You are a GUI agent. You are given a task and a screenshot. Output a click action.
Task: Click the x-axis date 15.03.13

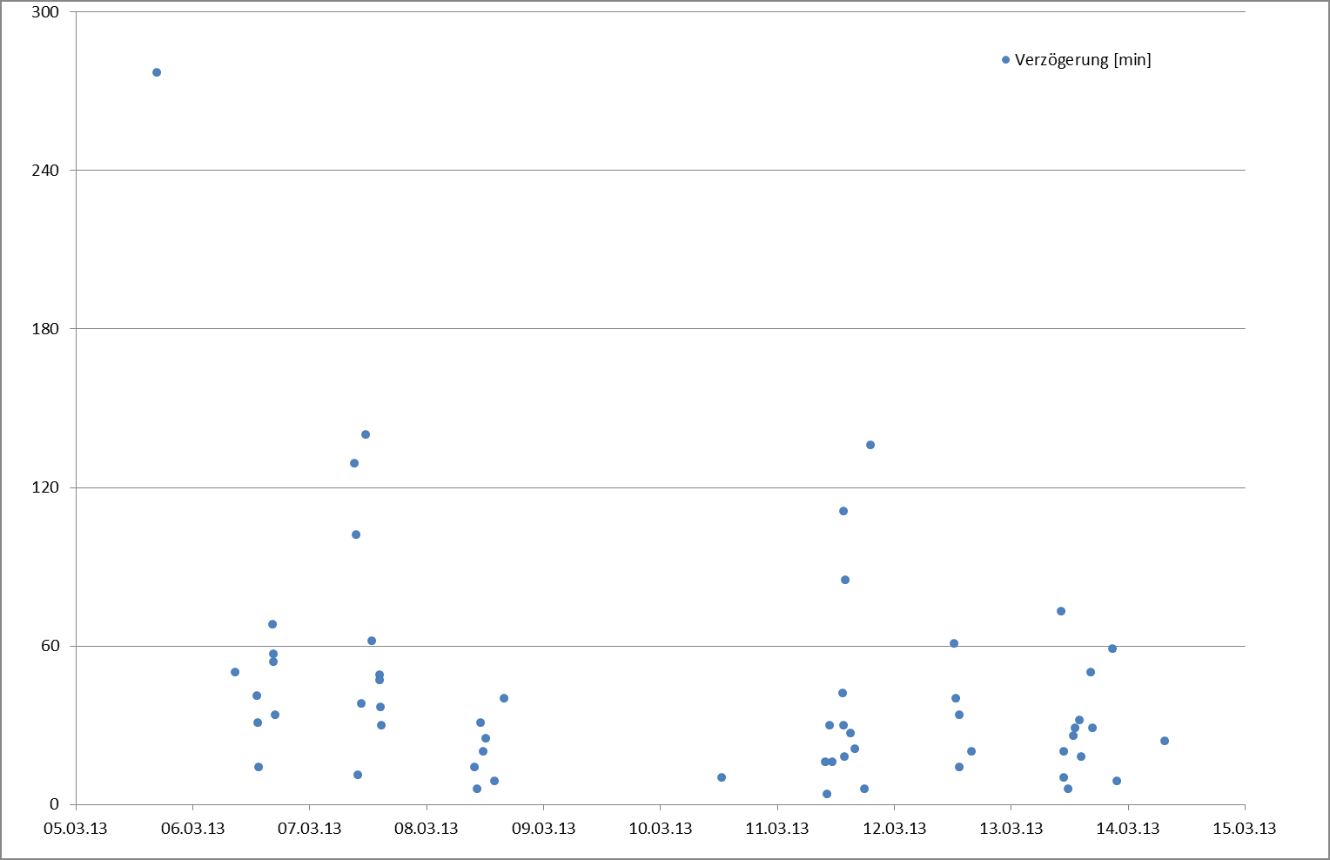point(1245,828)
